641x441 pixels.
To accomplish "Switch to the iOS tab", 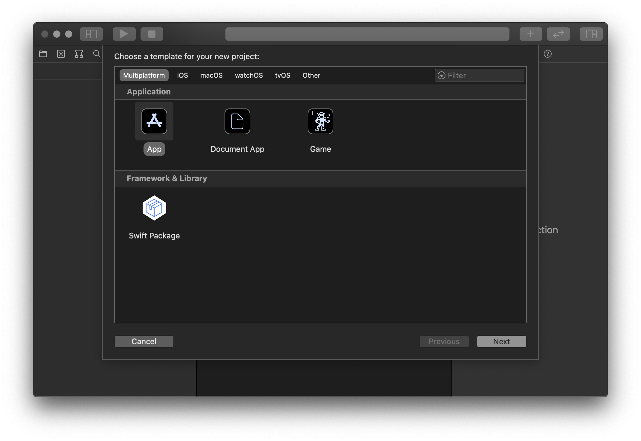I will pos(182,75).
